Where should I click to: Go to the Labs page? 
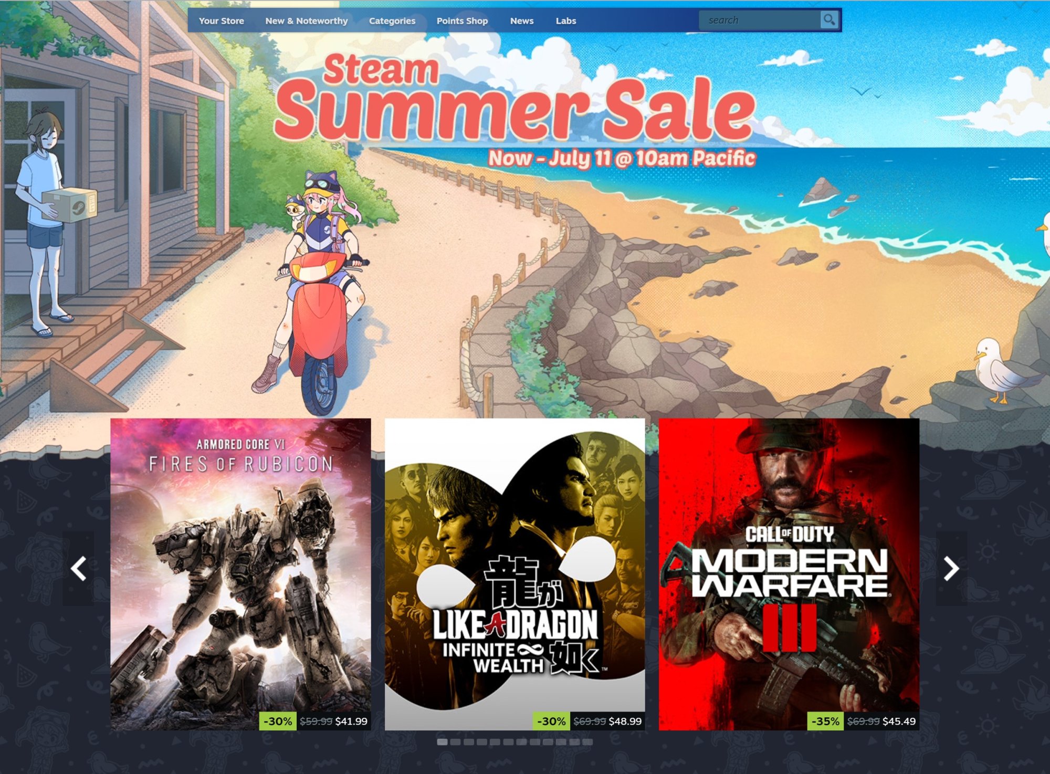(566, 21)
